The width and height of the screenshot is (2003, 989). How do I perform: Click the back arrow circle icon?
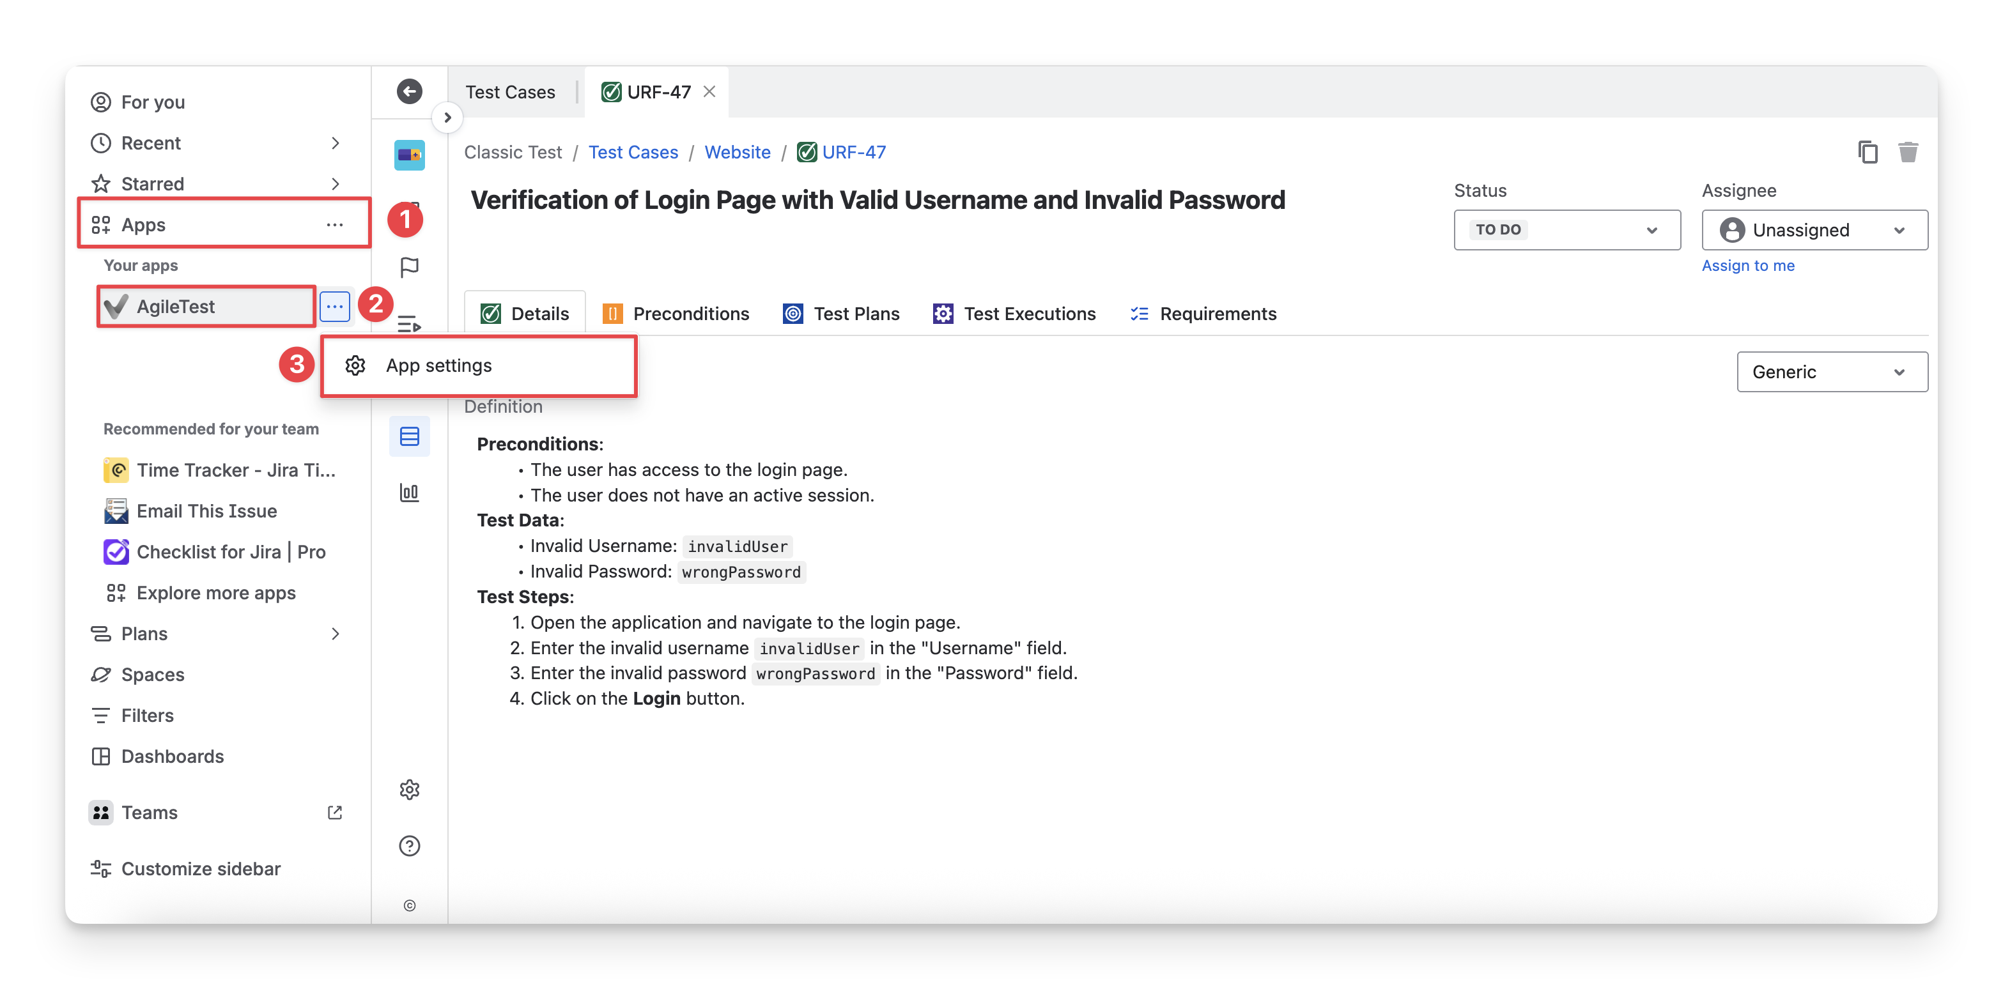pos(409,91)
